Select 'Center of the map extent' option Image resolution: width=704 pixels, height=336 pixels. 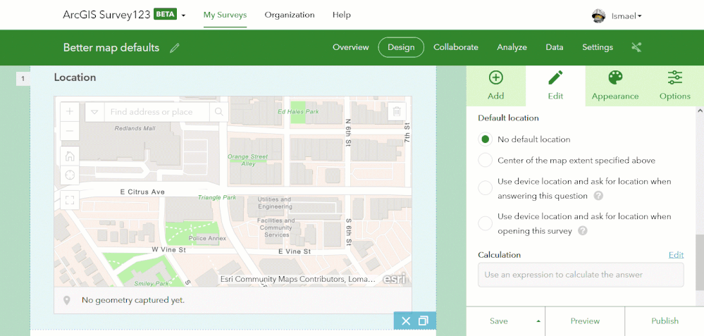486,160
